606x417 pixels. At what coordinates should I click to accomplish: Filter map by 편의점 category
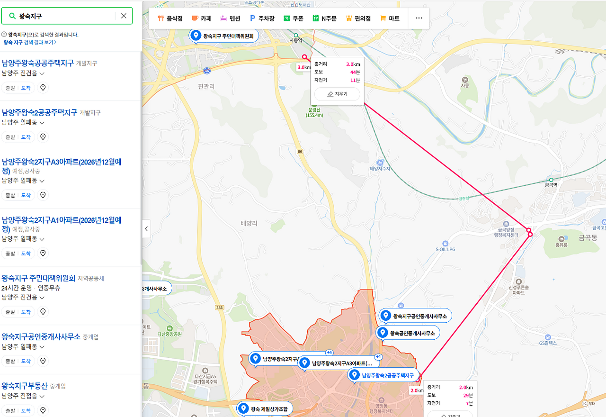pos(358,18)
